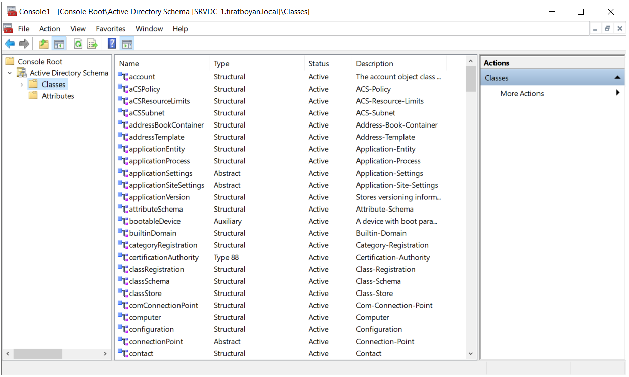
Task: Click the classStore class icon
Action: click(x=123, y=293)
